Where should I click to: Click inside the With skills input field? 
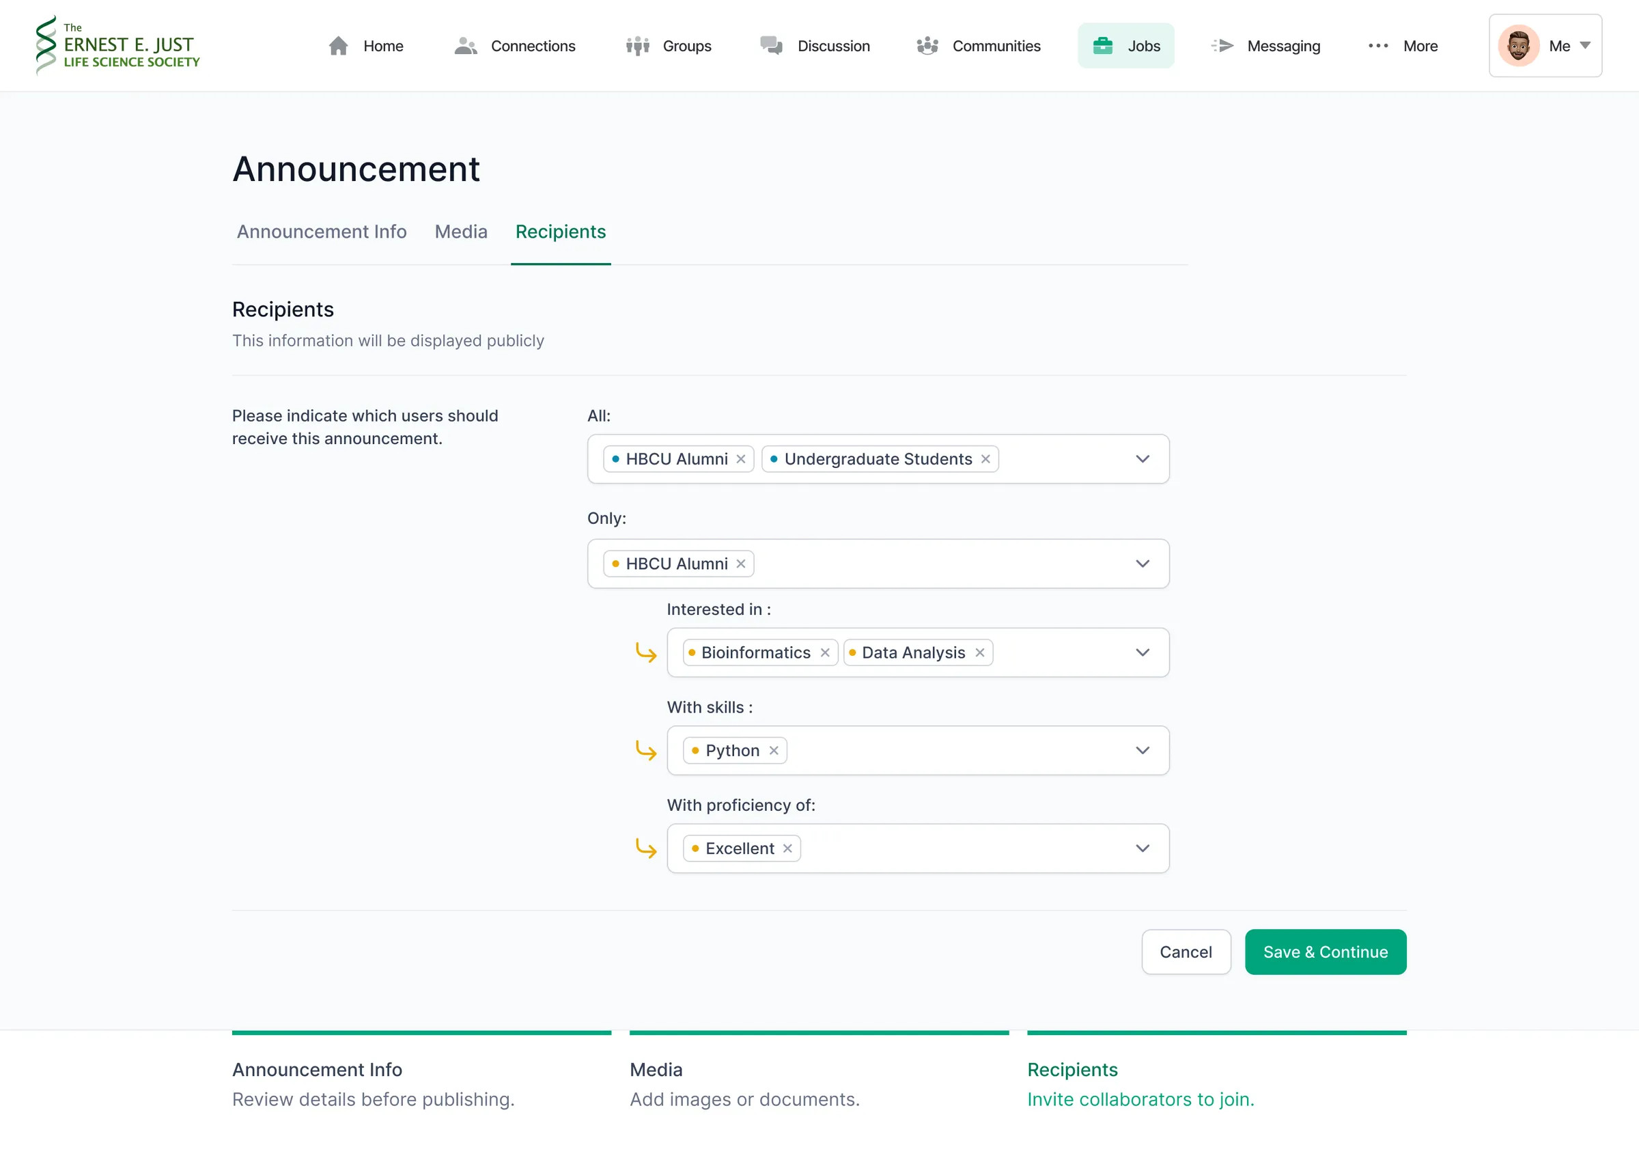point(918,751)
